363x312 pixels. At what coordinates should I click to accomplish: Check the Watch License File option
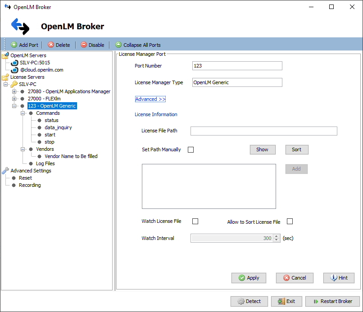coord(195,221)
